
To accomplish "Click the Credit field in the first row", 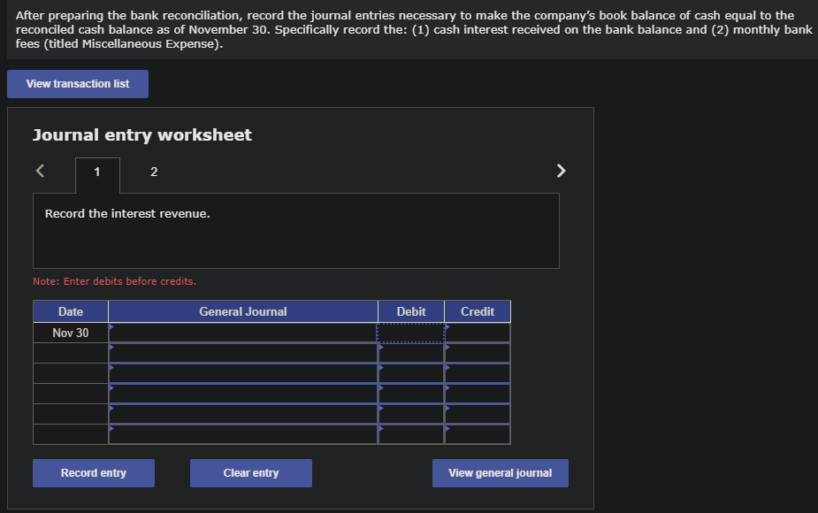I will (x=478, y=332).
